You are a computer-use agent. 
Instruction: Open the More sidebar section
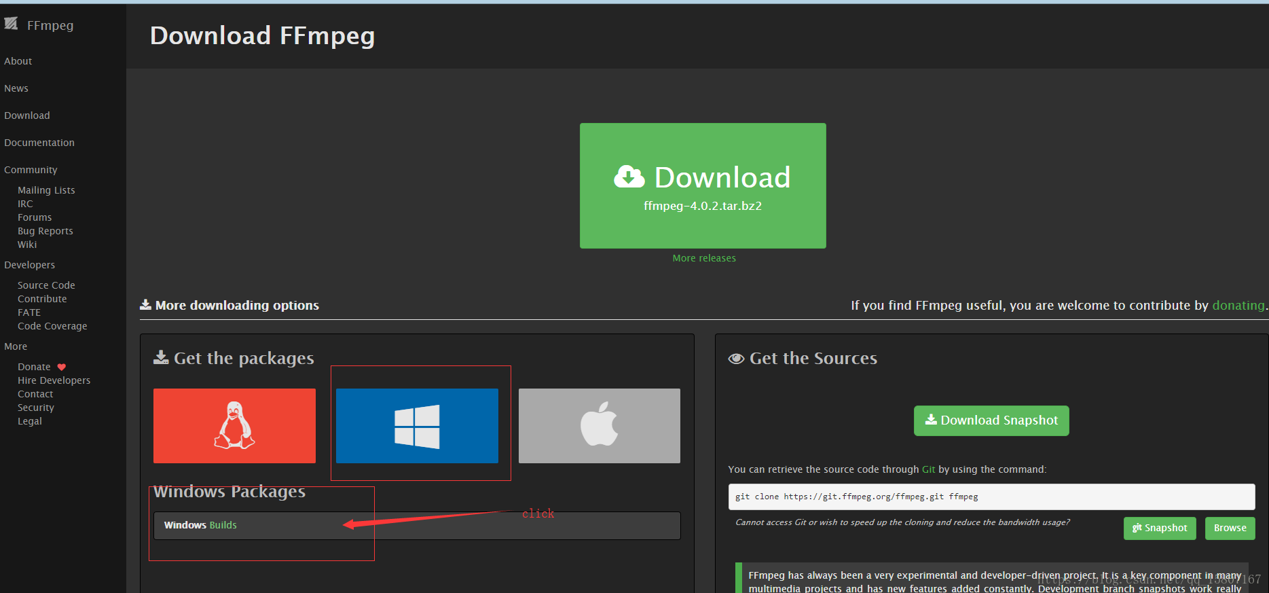16,346
